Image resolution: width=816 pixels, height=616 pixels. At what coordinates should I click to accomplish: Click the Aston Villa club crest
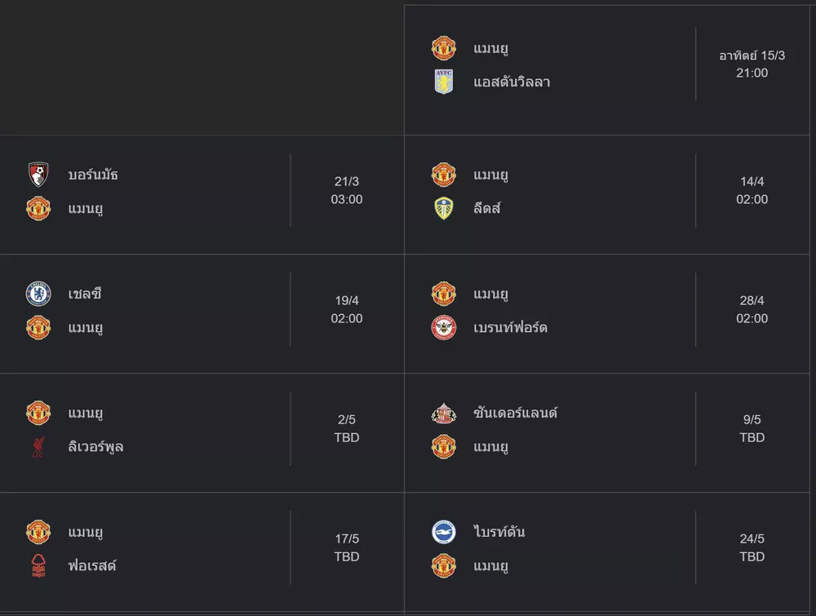pyautogui.click(x=444, y=82)
